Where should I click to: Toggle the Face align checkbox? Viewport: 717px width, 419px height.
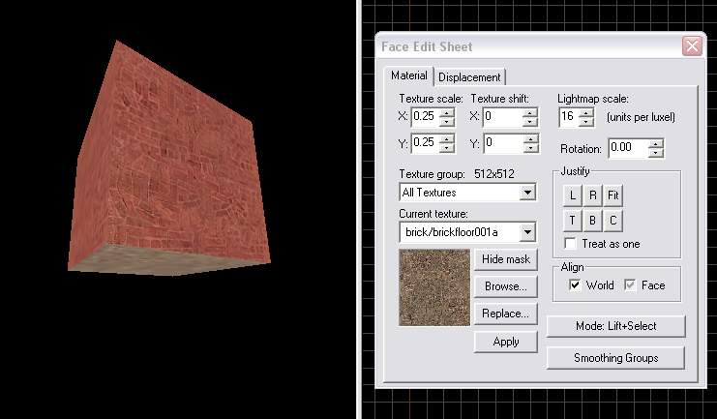pos(631,285)
